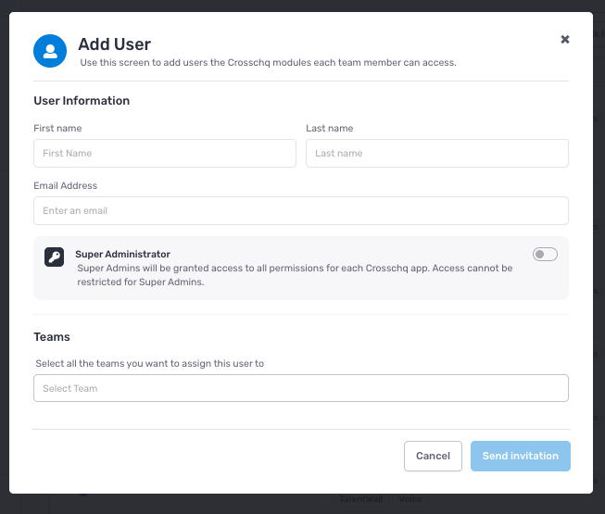This screenshot has height=514, width=605.
Task: Click the "Last name" field label
Action: point(329,129)
